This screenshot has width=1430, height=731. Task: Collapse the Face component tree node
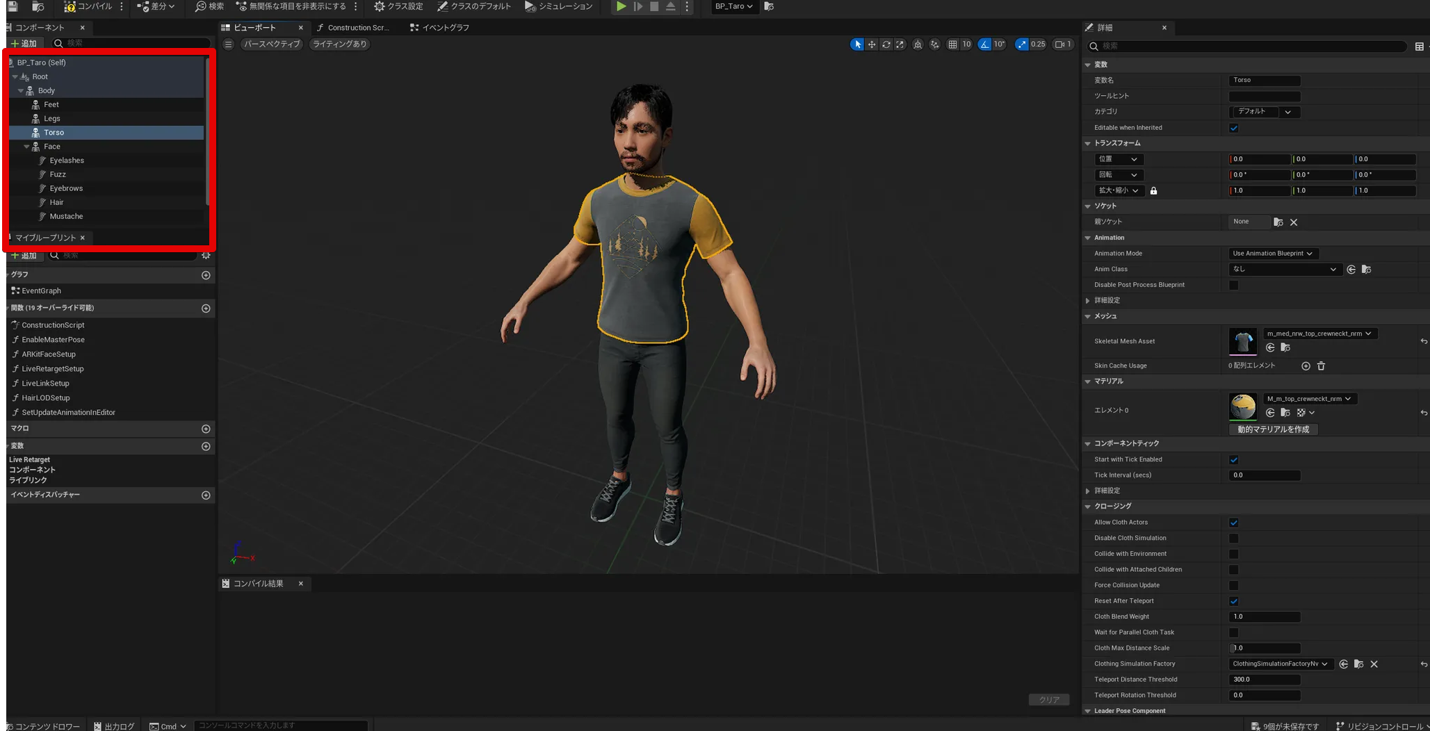point(27,147)
